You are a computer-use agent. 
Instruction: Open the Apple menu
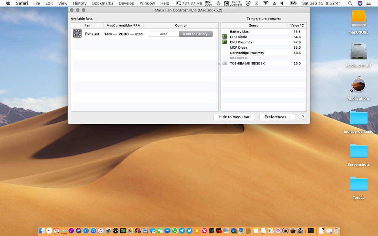point(8,3)
